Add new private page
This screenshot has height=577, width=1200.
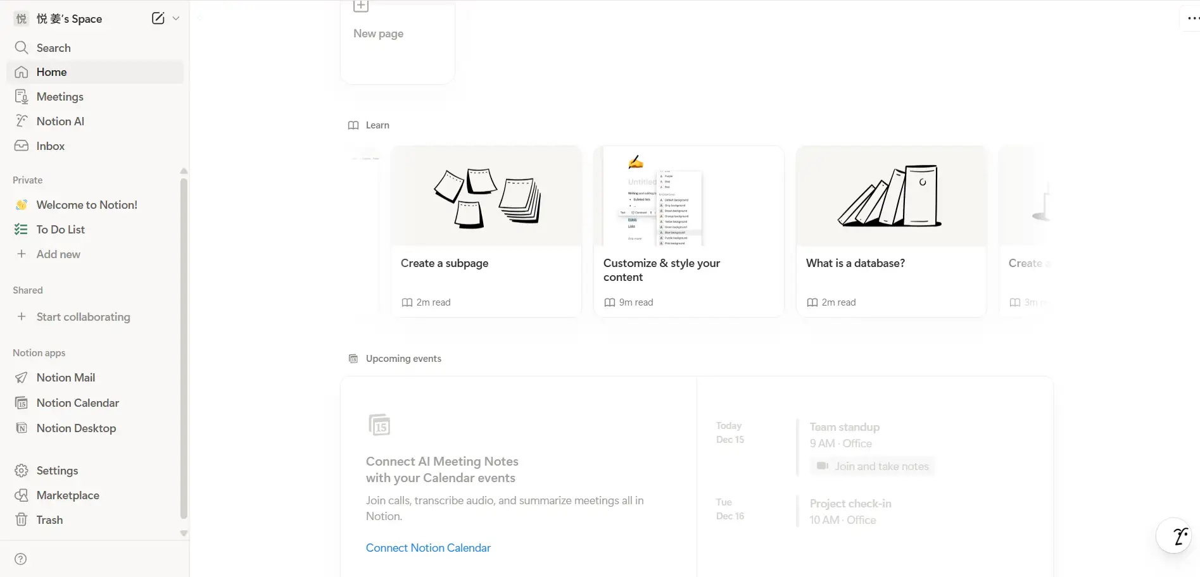point(58,254)
